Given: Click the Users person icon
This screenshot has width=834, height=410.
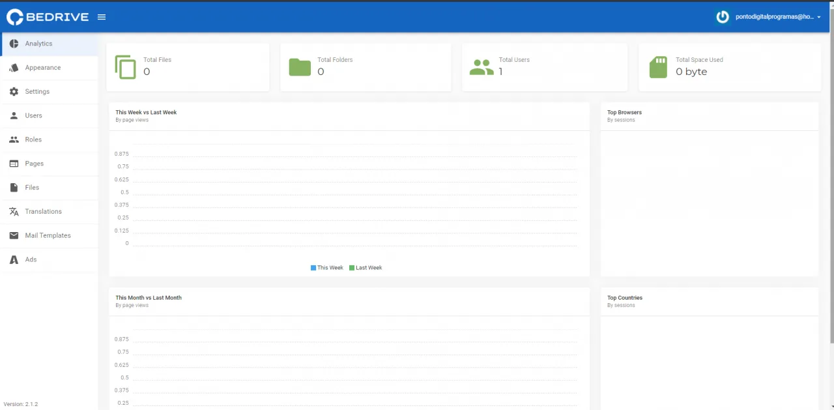Looking at the screenshot, I should [14, 115].
